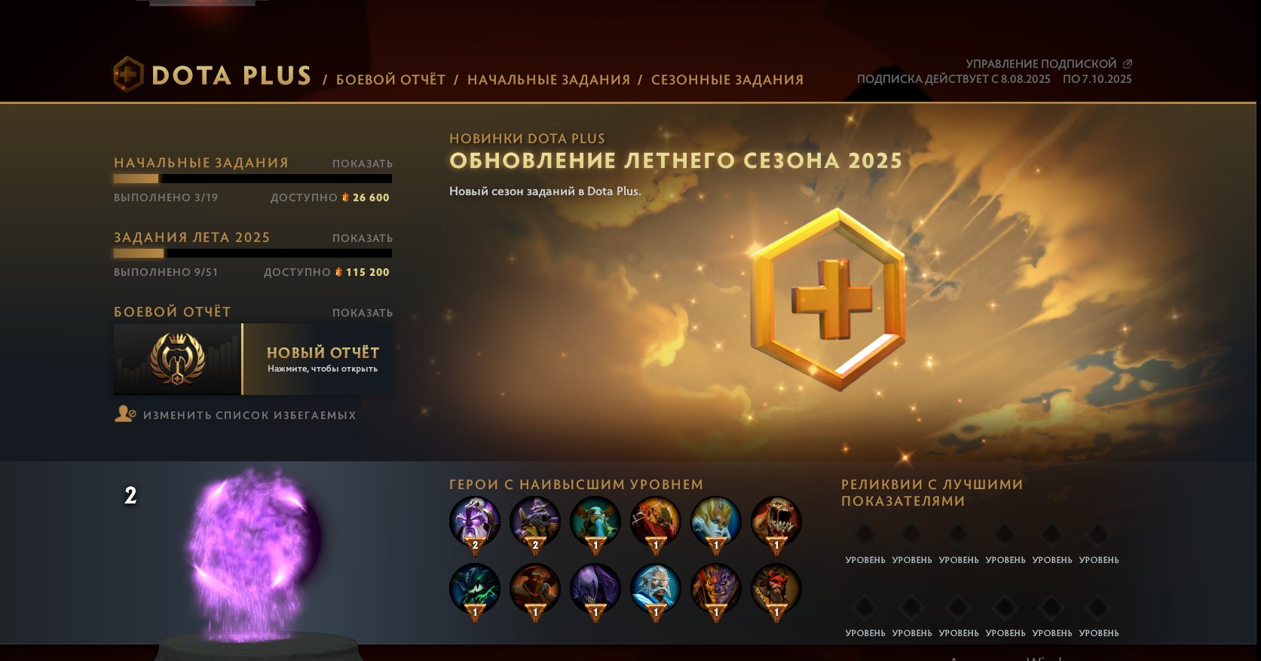Open the Meepo hero portrait

595,521
